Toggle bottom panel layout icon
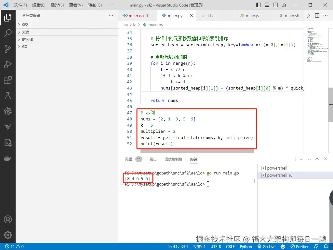333x250 pixels. tap(267, 5)
